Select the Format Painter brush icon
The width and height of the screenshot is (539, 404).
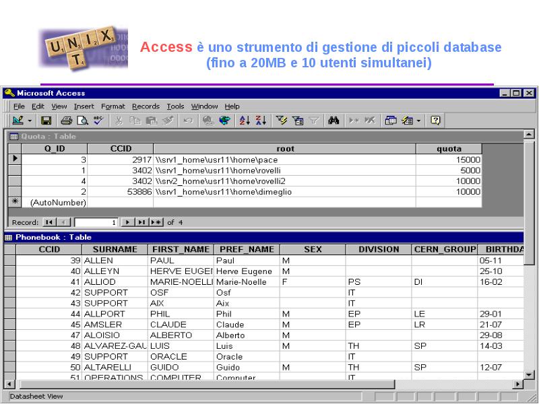168,121
